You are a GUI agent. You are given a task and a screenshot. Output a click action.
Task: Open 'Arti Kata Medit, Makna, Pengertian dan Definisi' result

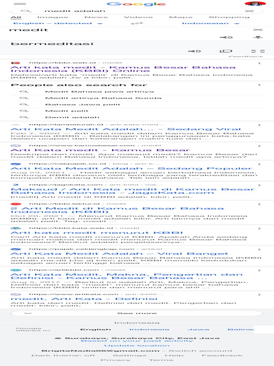(x=127, y=276)
